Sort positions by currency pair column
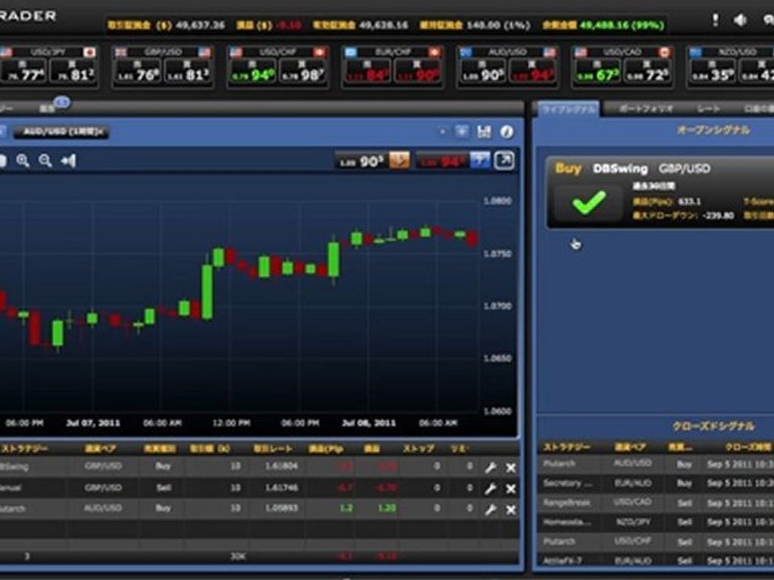774x580 pixels. pyautogui.click(x=100, y=449)
